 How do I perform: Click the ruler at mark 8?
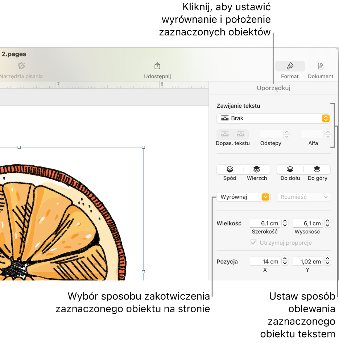(x=162, y=84)
